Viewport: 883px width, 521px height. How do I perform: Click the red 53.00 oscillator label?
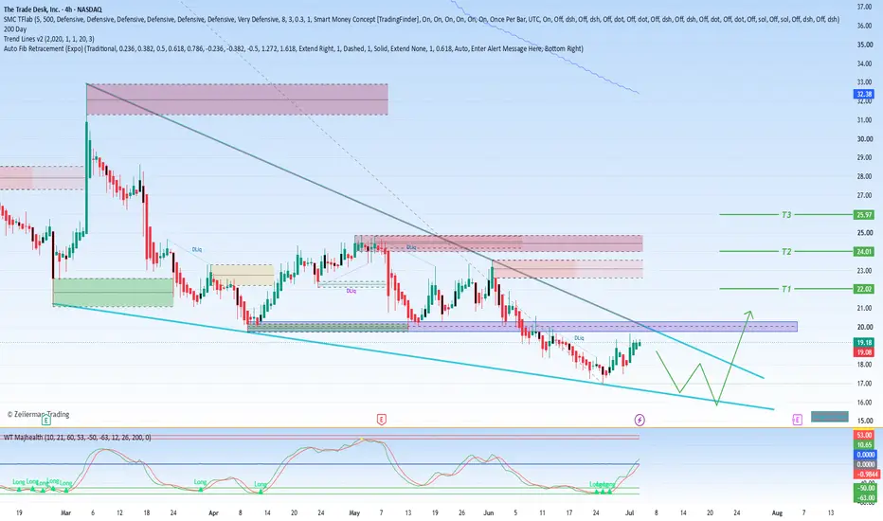pyautogui.click(x=864, y=435)
